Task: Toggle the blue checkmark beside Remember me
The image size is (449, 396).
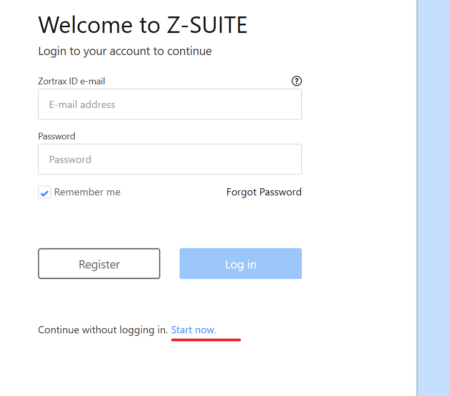Action: tap(44, 192)
